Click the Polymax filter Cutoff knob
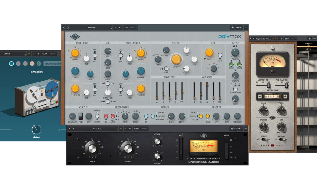 tap(176, 59)
